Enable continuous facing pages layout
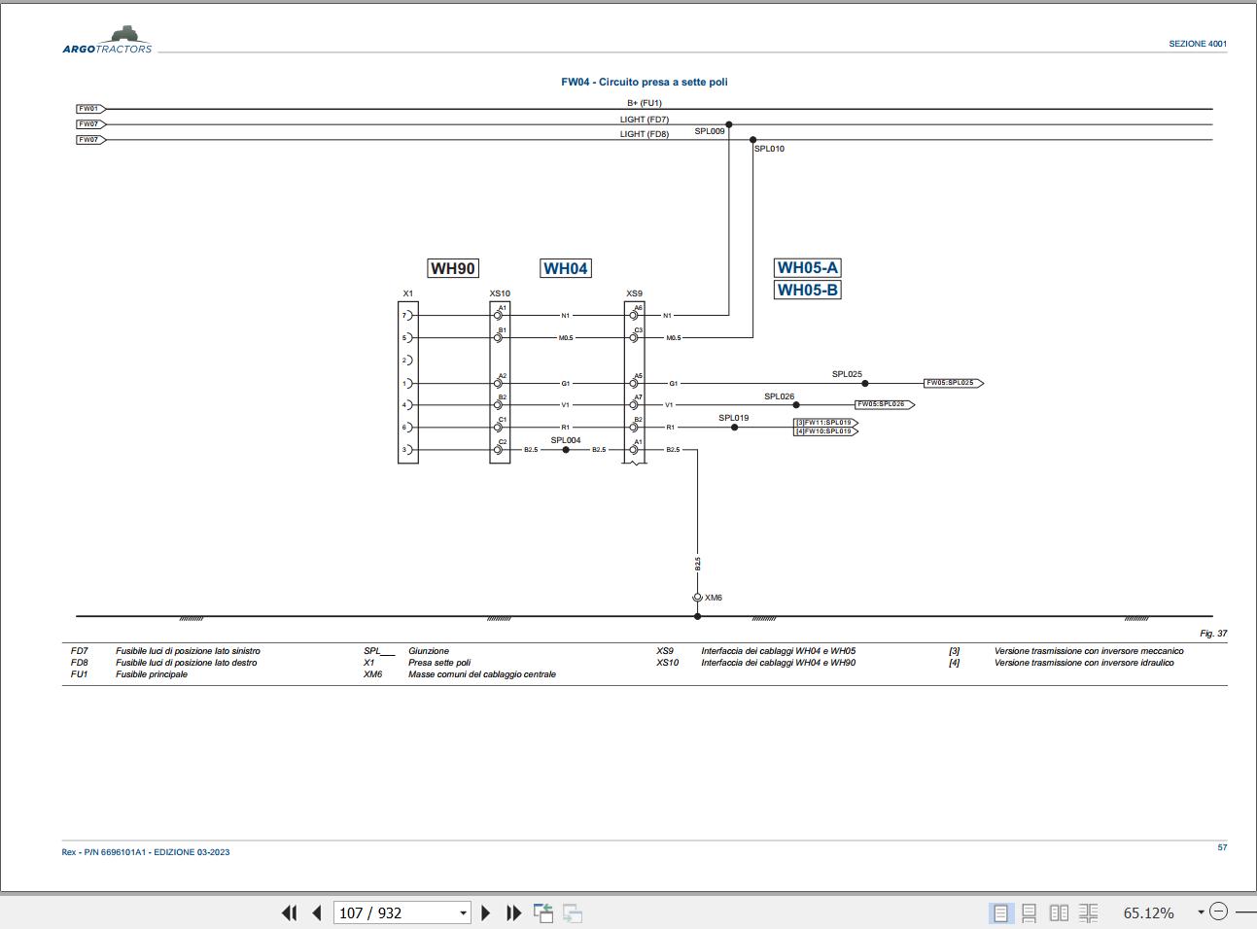1257x929 pixels. pyautogui.click(x=1089, y=912)
